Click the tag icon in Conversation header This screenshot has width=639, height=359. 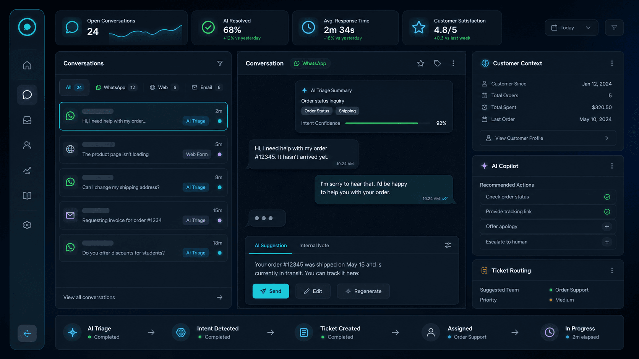(437, 63)
